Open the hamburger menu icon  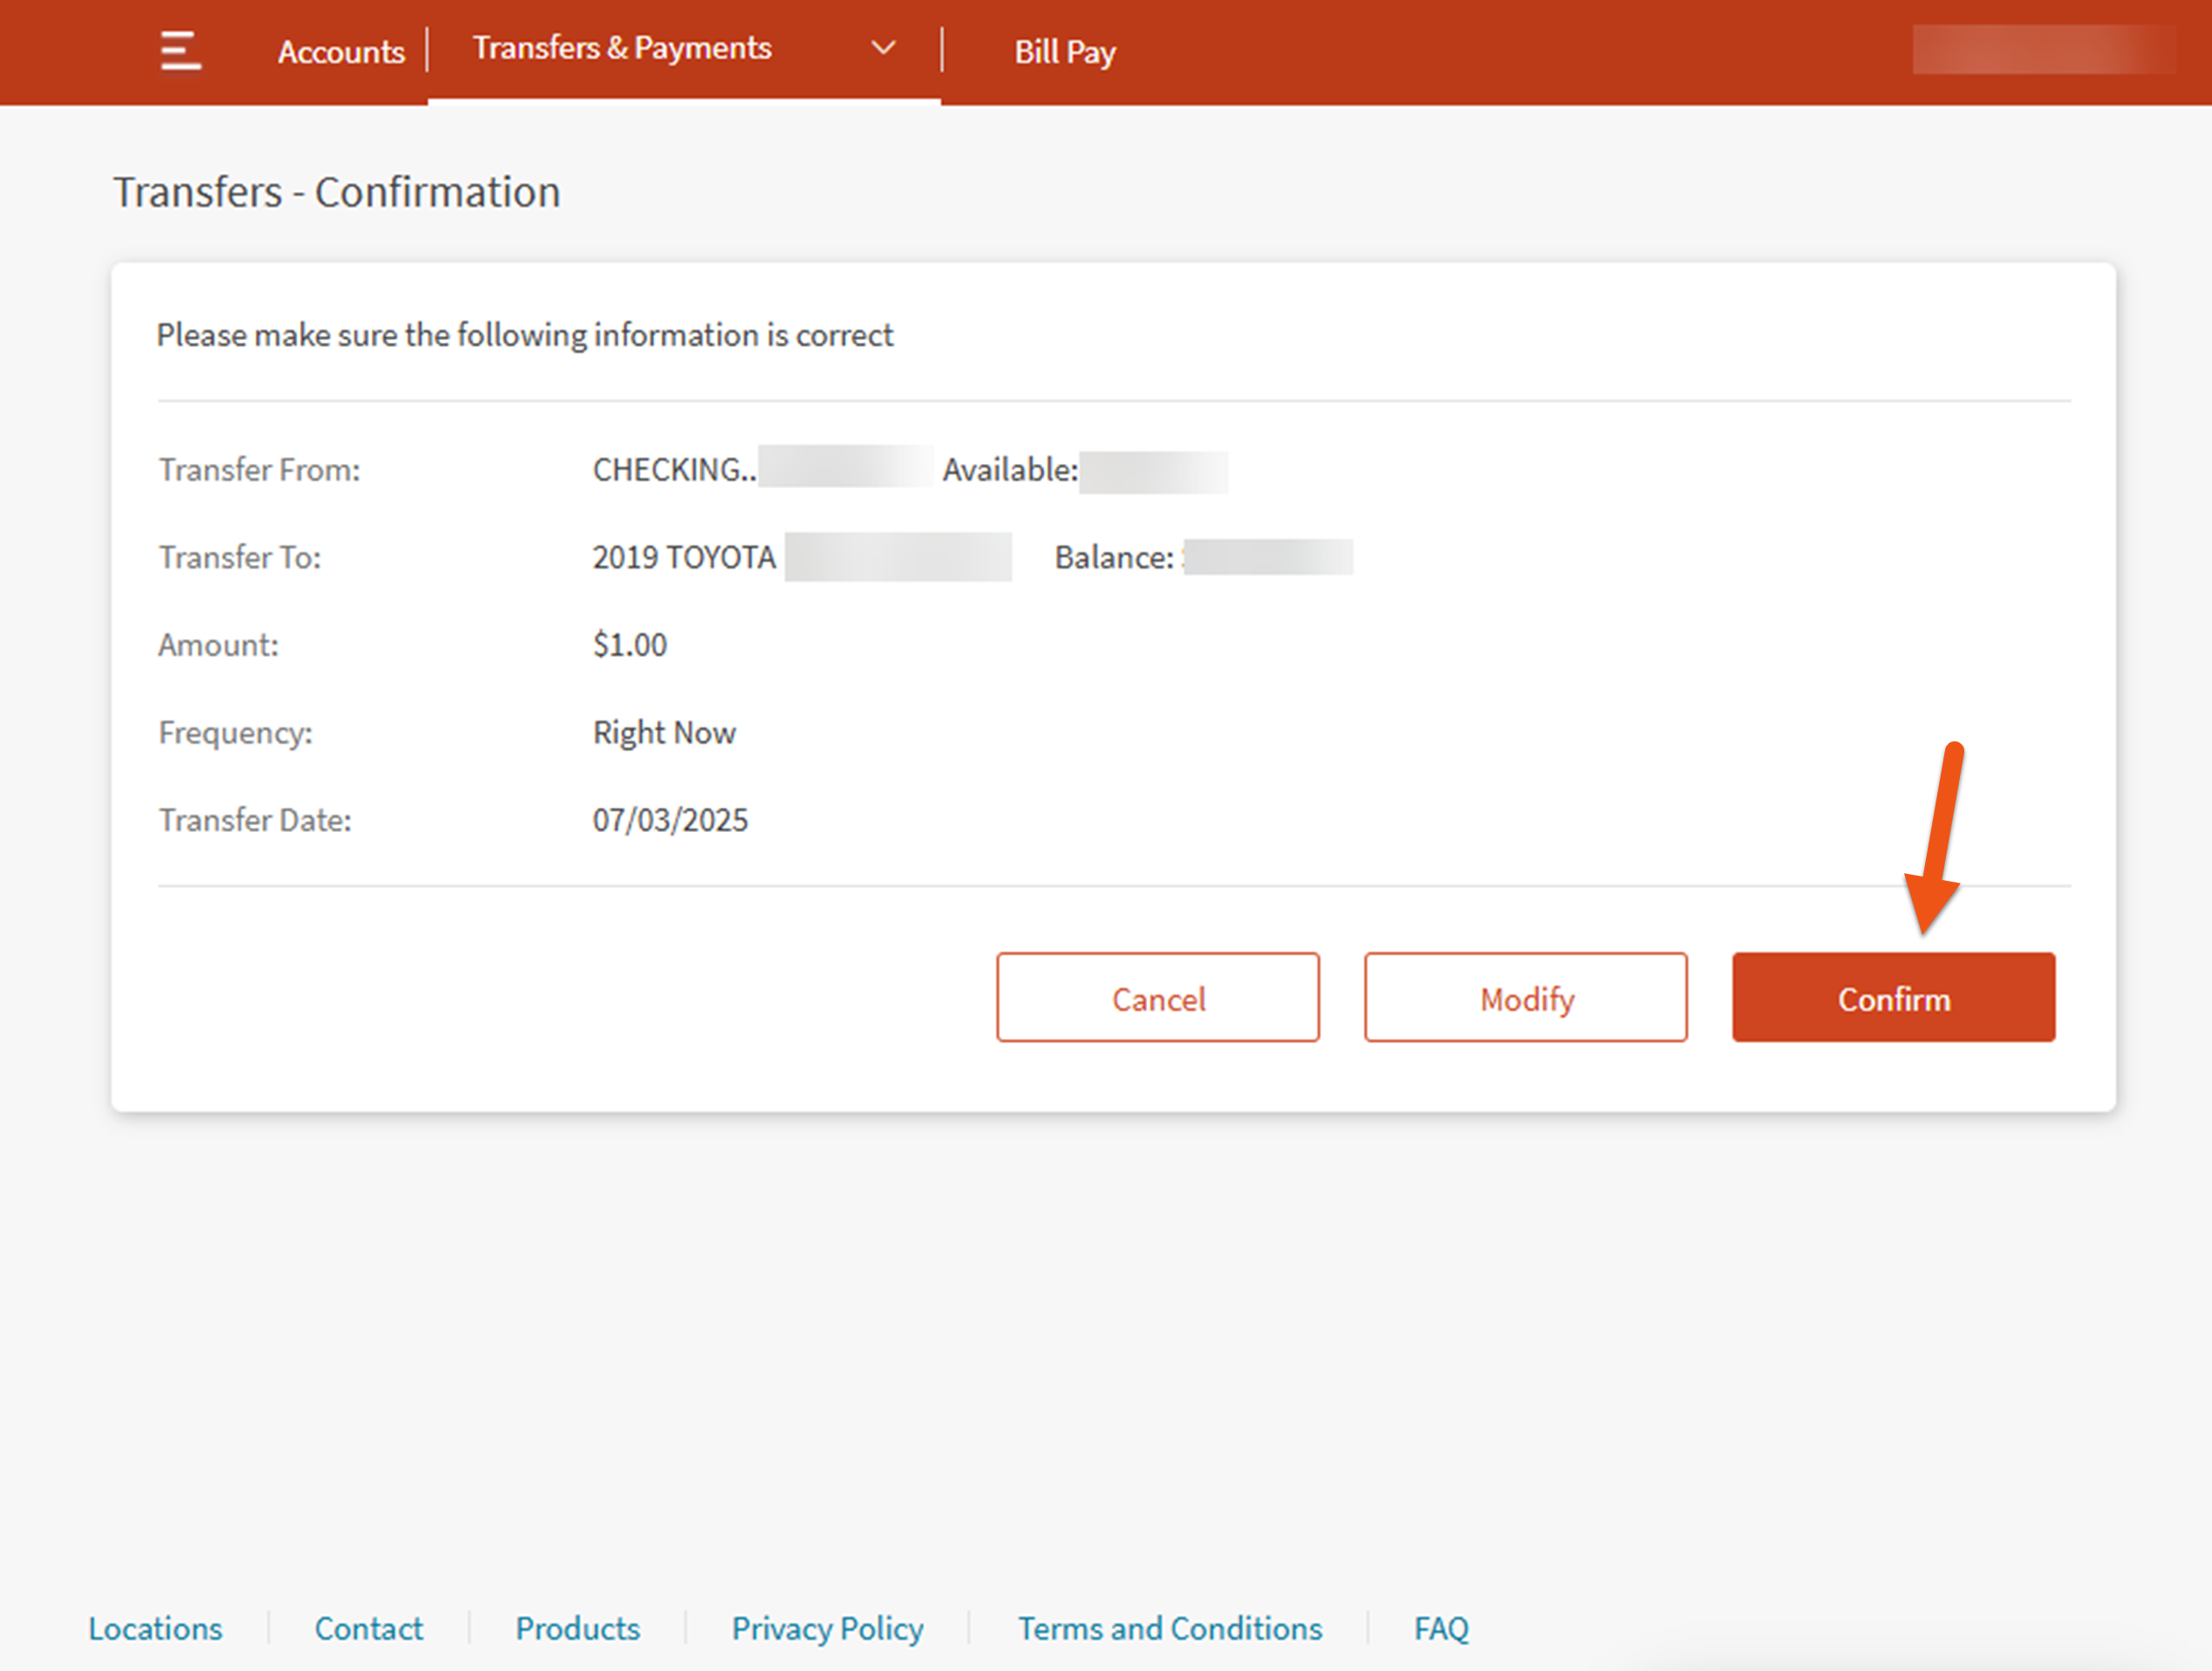pos(180,50)
